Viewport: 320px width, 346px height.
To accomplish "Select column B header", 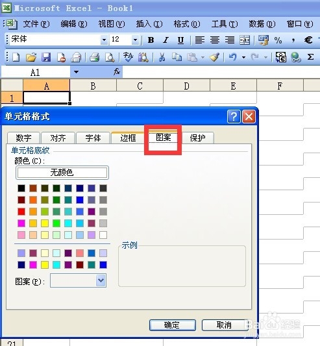I will pos(93,86).
